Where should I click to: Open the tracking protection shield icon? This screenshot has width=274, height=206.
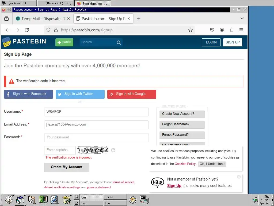point(48,30)
